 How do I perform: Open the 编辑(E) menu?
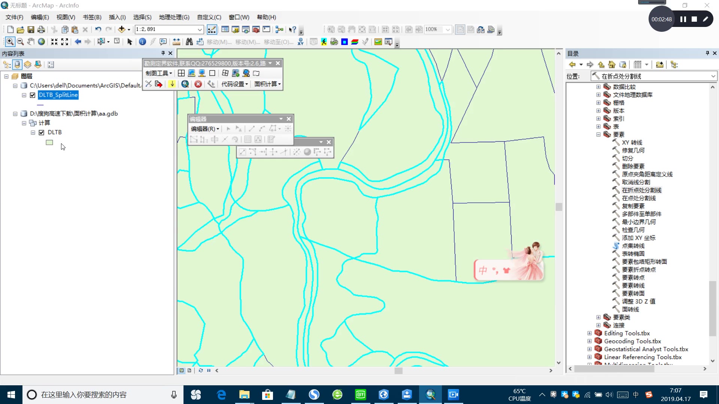[x=40, y=17]
